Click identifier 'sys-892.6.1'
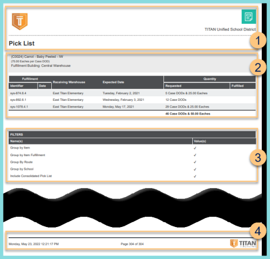 pos(18,100)
